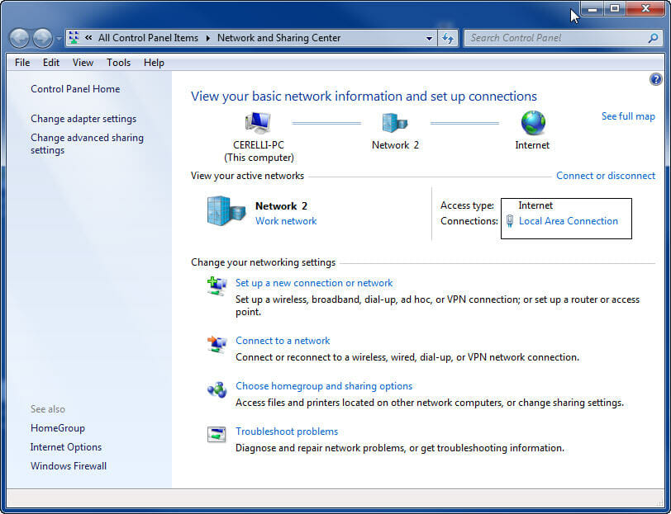The image size is (671, 514).
Task: Open the Local Area Connection link
Action: (569, 221)
